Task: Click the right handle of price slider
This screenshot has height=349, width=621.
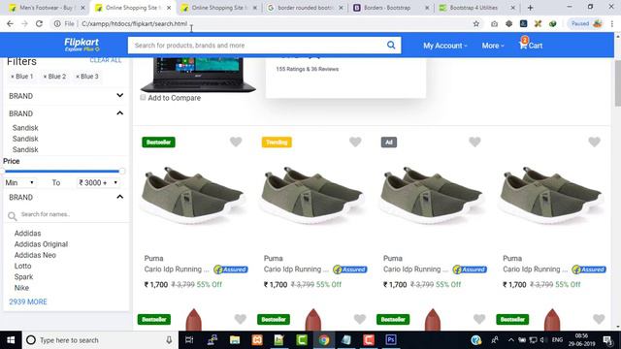Action: pyautogui.click(x=122, y=171)
